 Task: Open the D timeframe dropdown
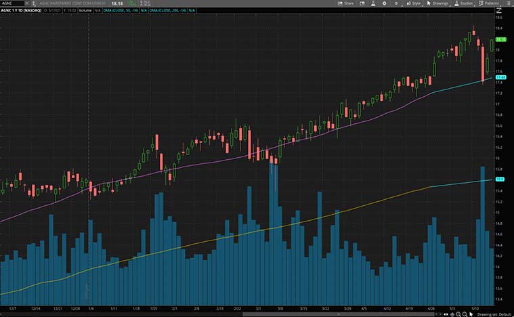click(398, 3)
